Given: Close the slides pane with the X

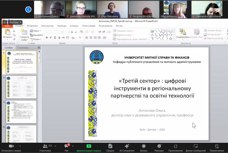Looking at the screenshot, I should (x=39, y=48).
